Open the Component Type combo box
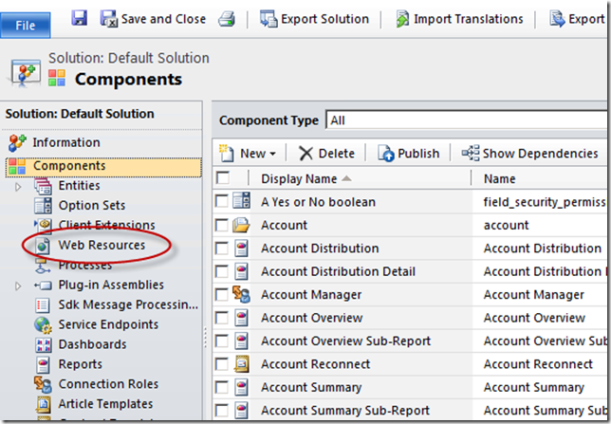 [466, 120]
